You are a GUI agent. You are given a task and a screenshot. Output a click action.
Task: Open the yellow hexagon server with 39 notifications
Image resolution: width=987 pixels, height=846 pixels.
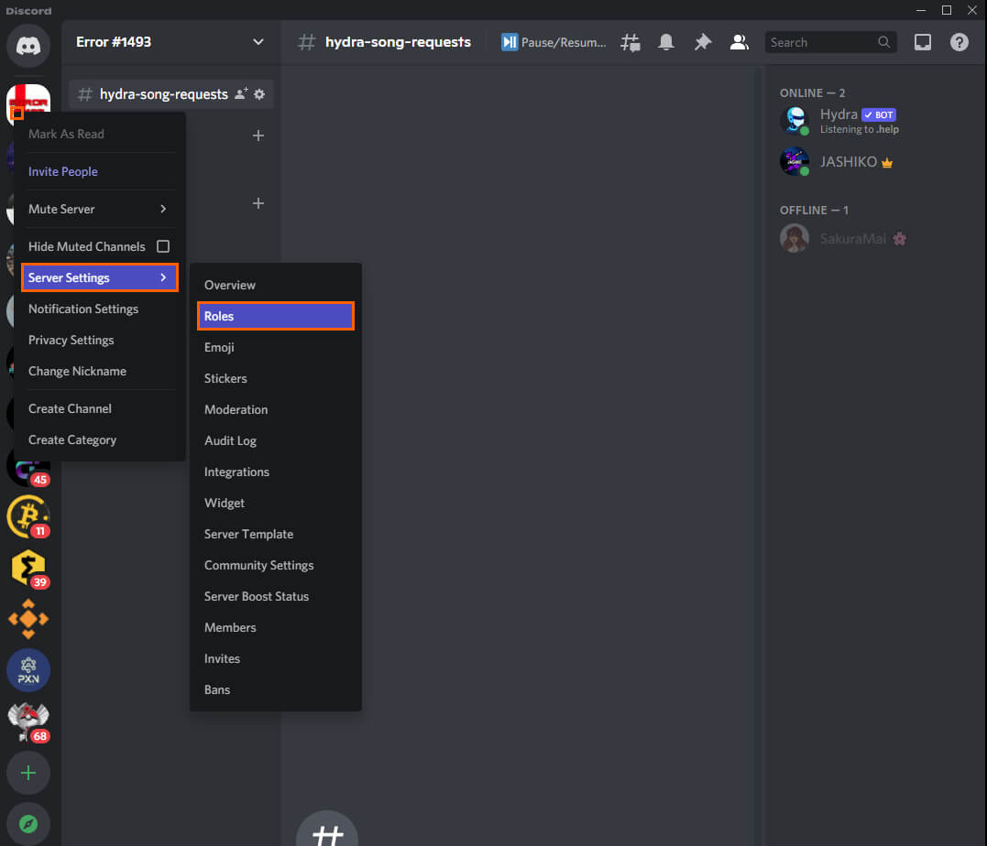28,568
